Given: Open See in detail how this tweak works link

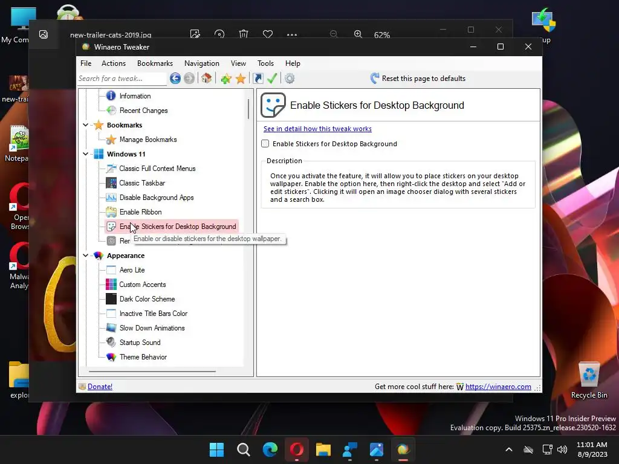Looking at the screenshot, I should pos(317,129).
